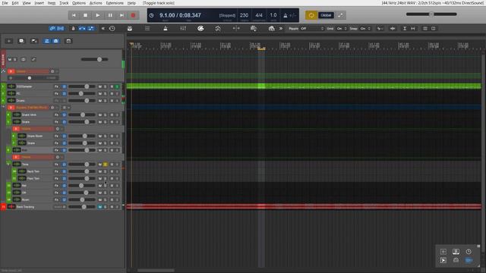The image size is (486, 273).
Task: Click the expand arrows icon right of Global
Action: 340,15
